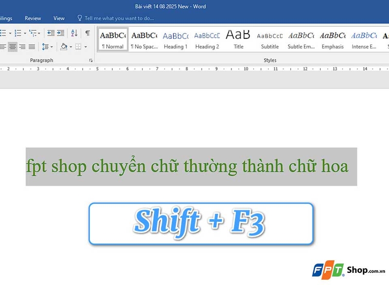
Task: Switch to the View tab
Action: click(58, 18)
